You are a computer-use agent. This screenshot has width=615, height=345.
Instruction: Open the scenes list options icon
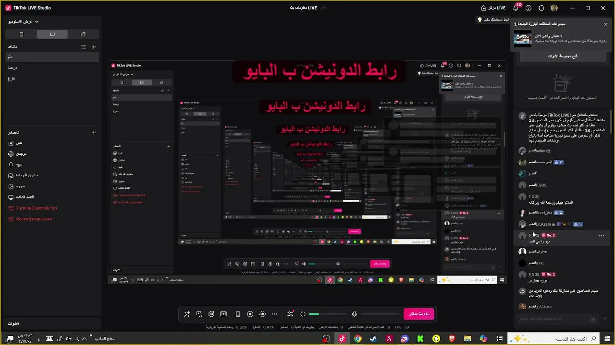tap(84, 47)
